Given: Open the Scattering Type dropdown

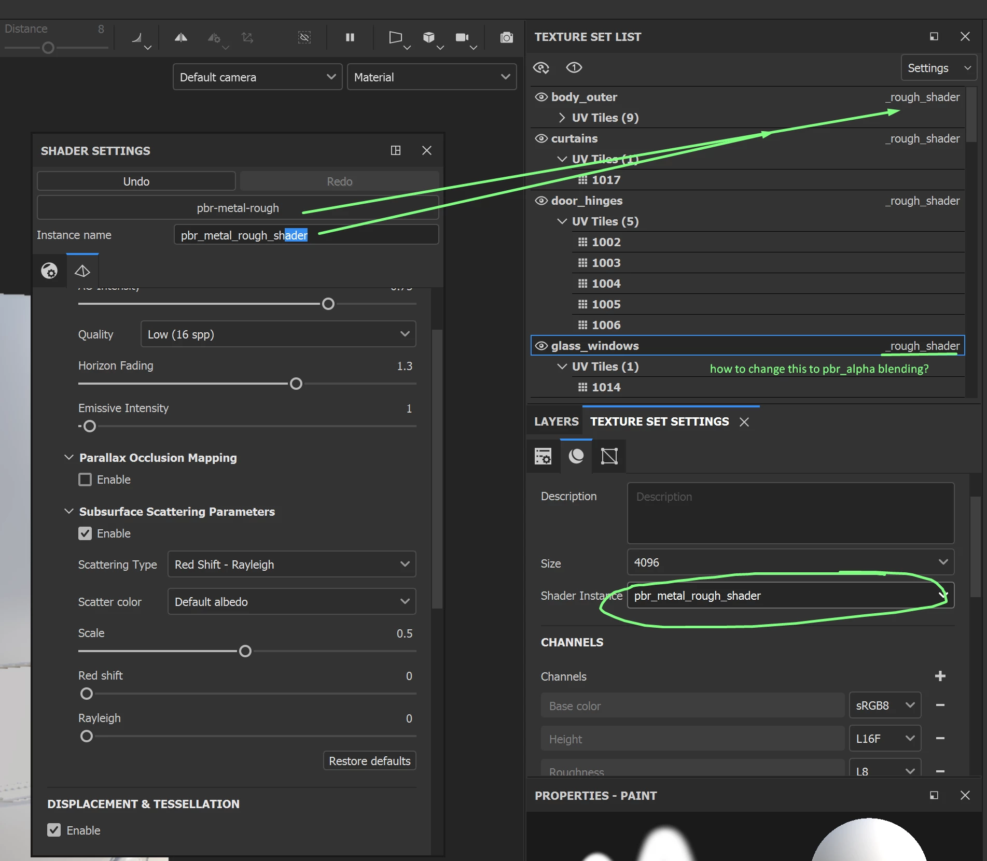Looking at the screenshot, I should coord(291,564).
